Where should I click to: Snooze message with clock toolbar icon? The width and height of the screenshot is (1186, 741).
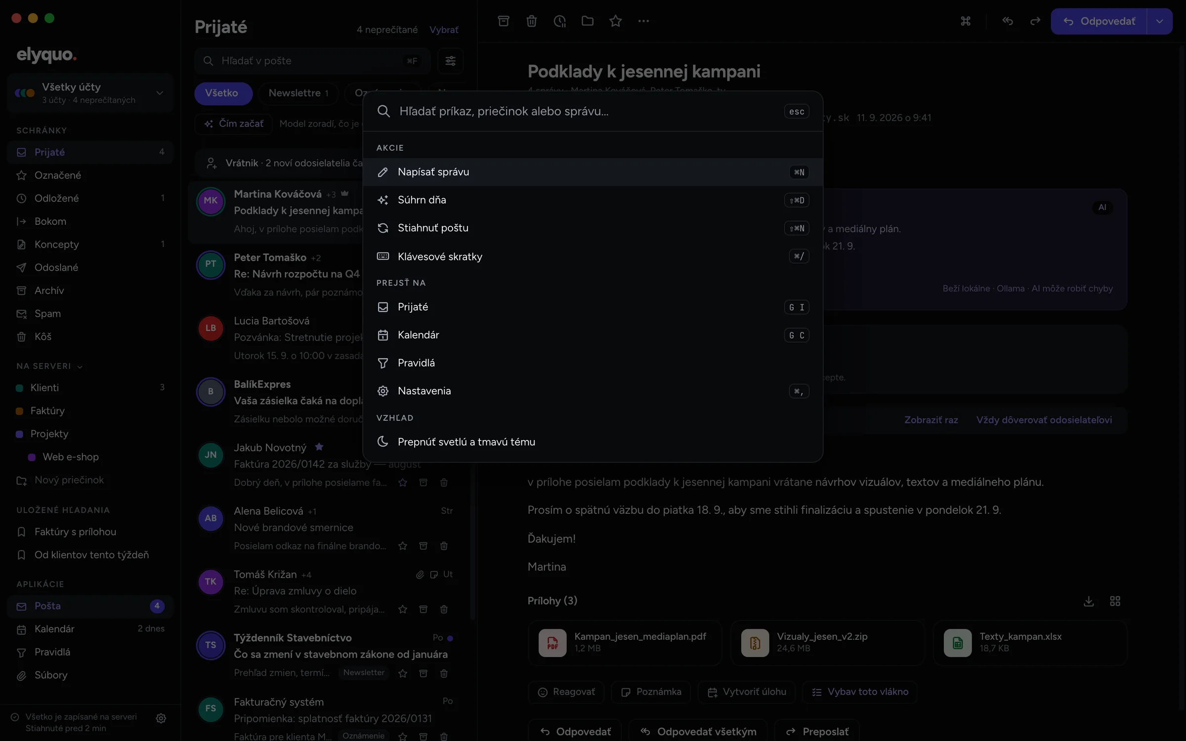[x=559, y=21]
